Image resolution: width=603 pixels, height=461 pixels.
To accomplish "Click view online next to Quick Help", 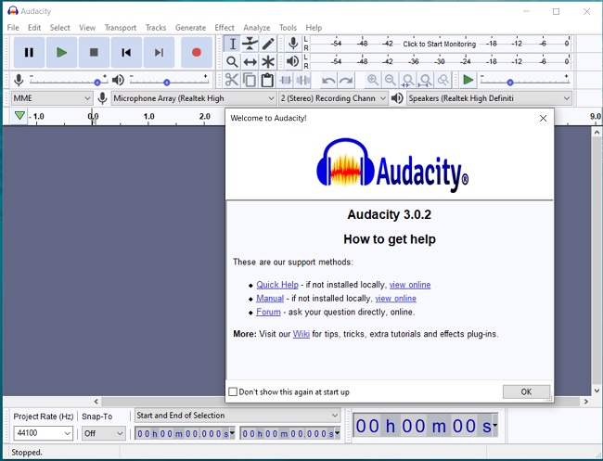I will [410, 285].
